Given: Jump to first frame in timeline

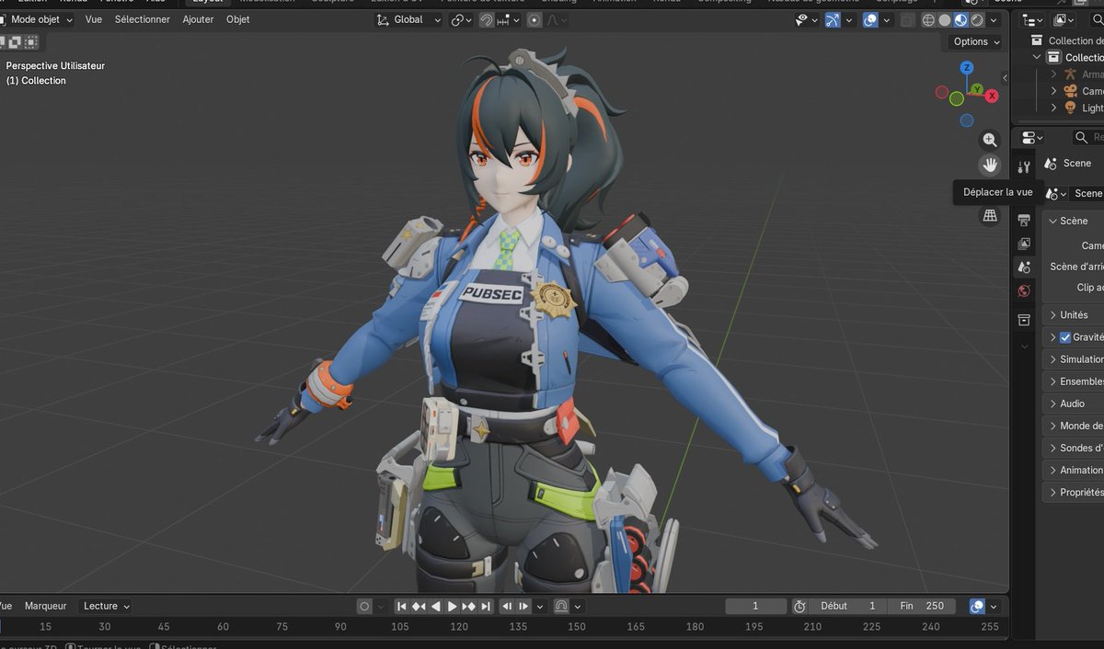Looking at the screenshot, I should tap(402, 607).
